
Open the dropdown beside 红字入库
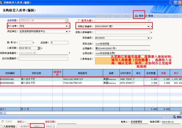click(x=148, y=21)
